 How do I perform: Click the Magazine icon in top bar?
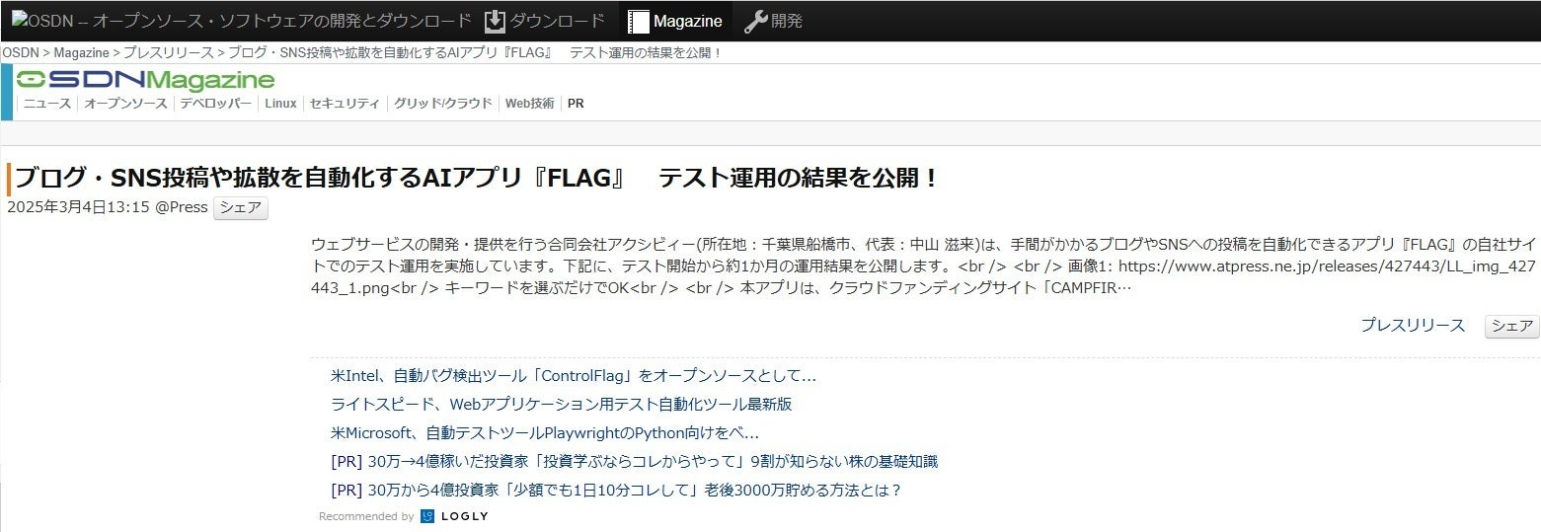(x=639, y=21)
